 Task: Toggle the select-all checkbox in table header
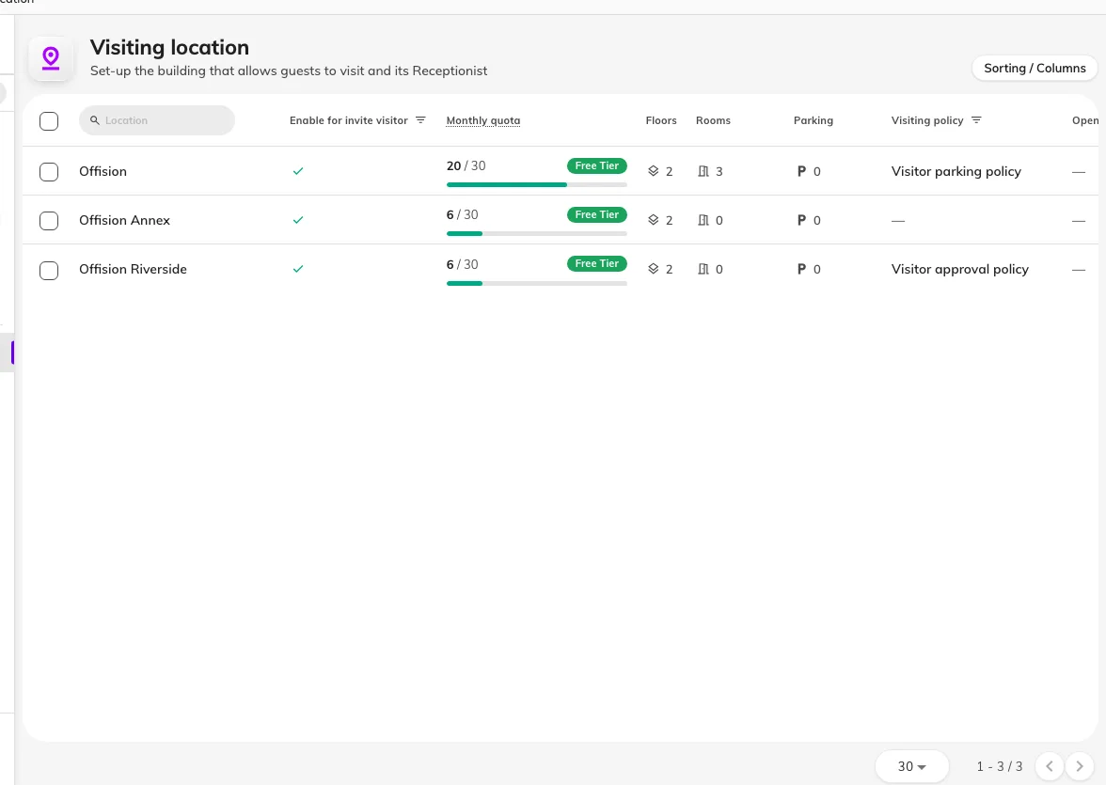pos(49,121)
